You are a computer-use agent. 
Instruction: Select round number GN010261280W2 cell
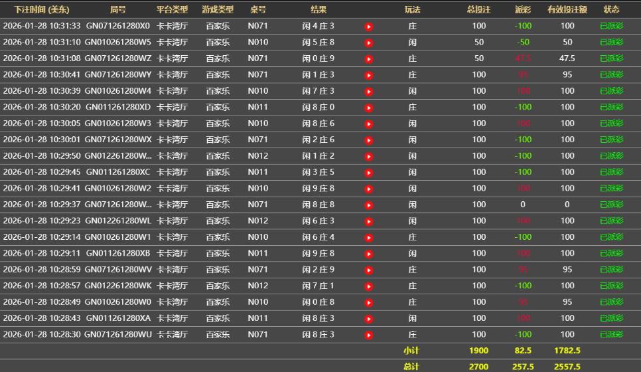pos(117,189)
